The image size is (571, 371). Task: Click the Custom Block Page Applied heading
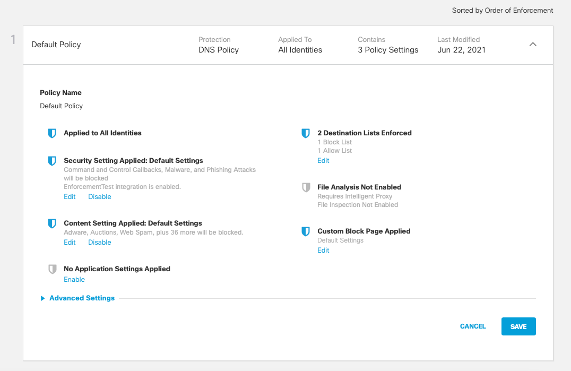pos(364,231)
